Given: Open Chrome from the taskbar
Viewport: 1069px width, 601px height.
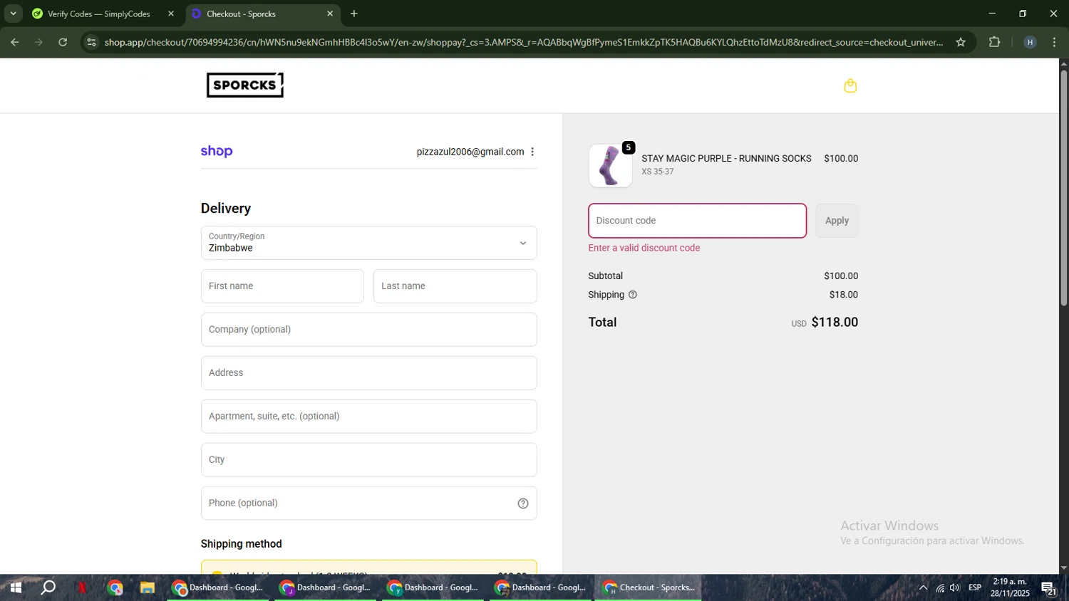Looking at the screenshot, I should tap(115, 587).
